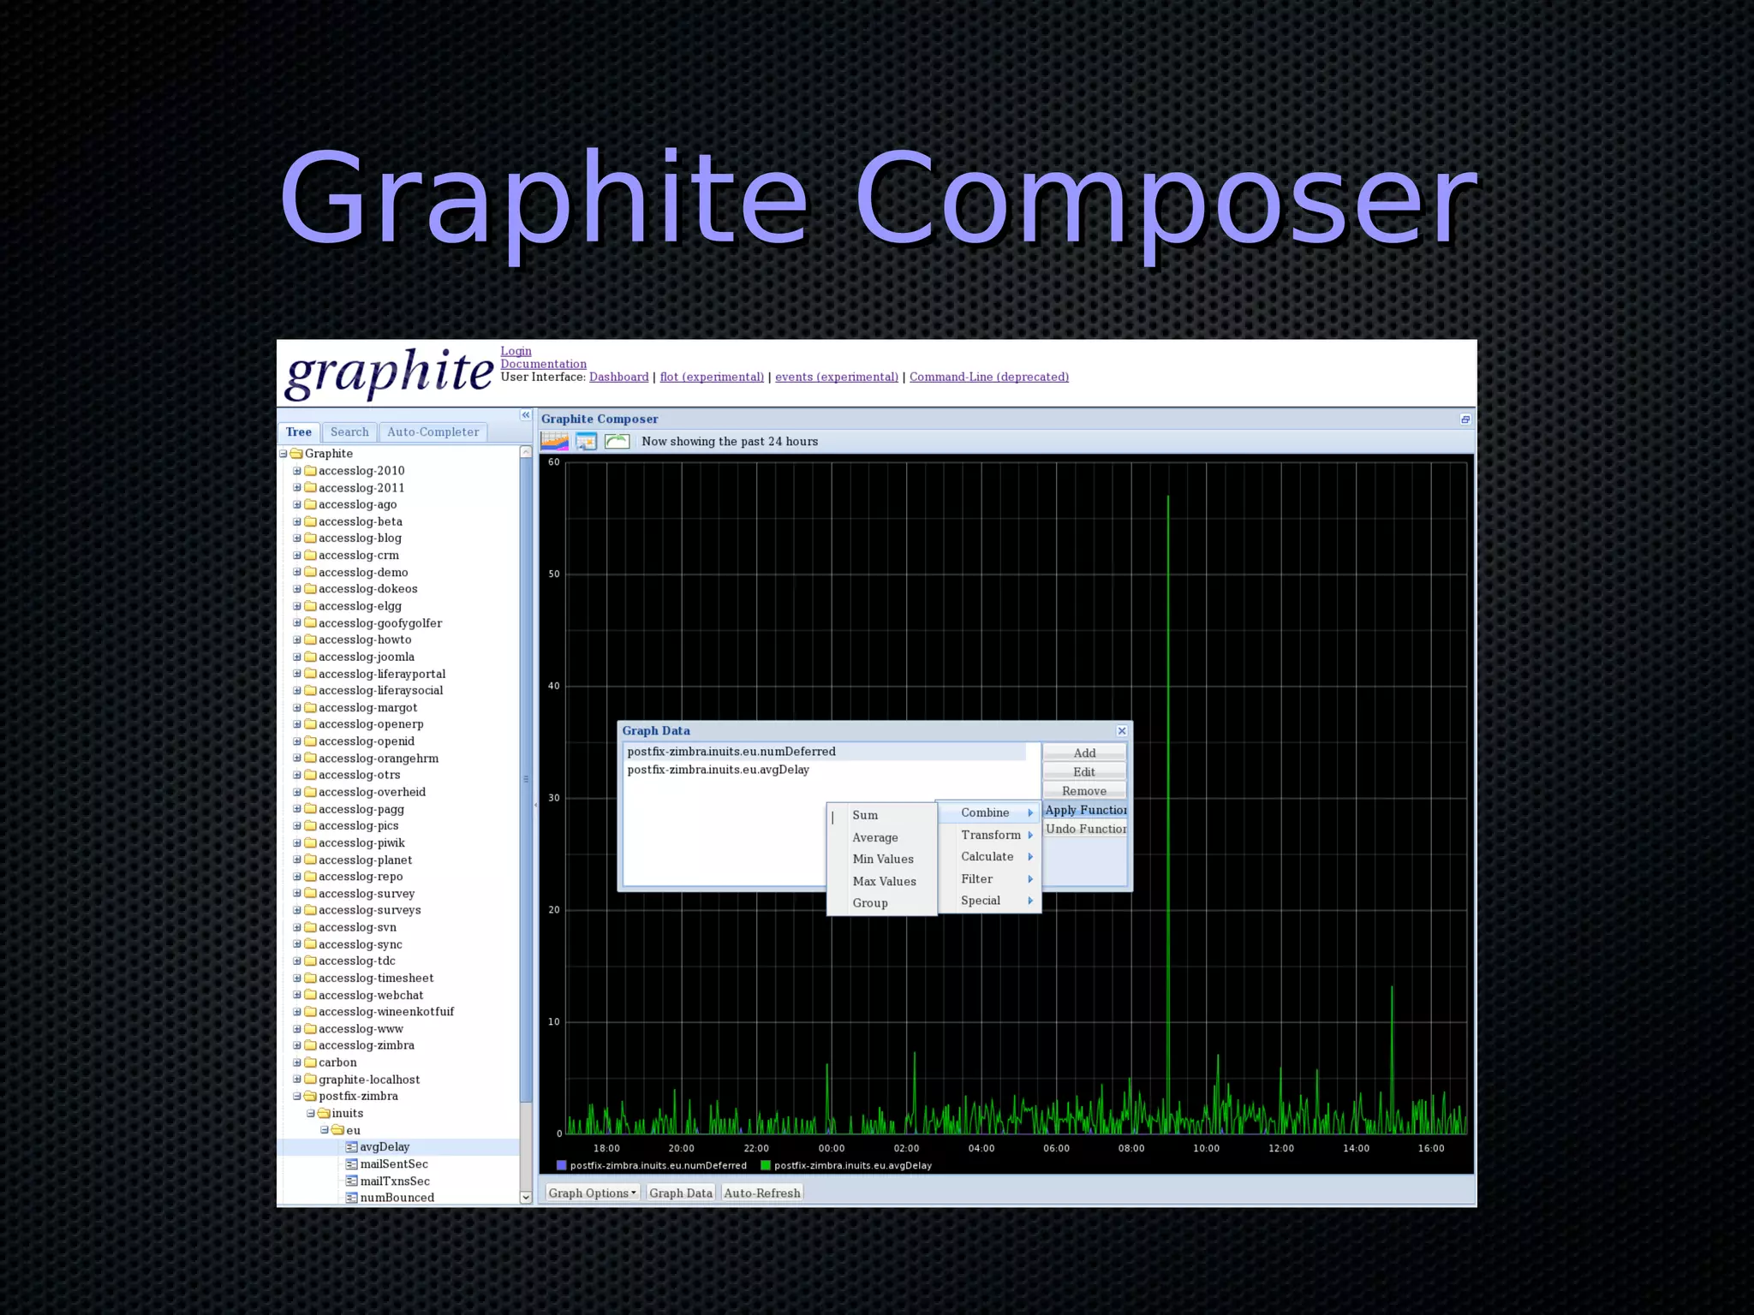
Task: Click the carbon folder icon
Action: click(x=310, y=1062)
